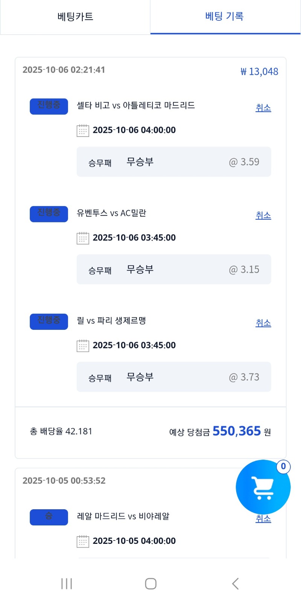Click 진행중 badge for Juventus match
This screenshot has width=301, height=601.
[x=49, y=214]
